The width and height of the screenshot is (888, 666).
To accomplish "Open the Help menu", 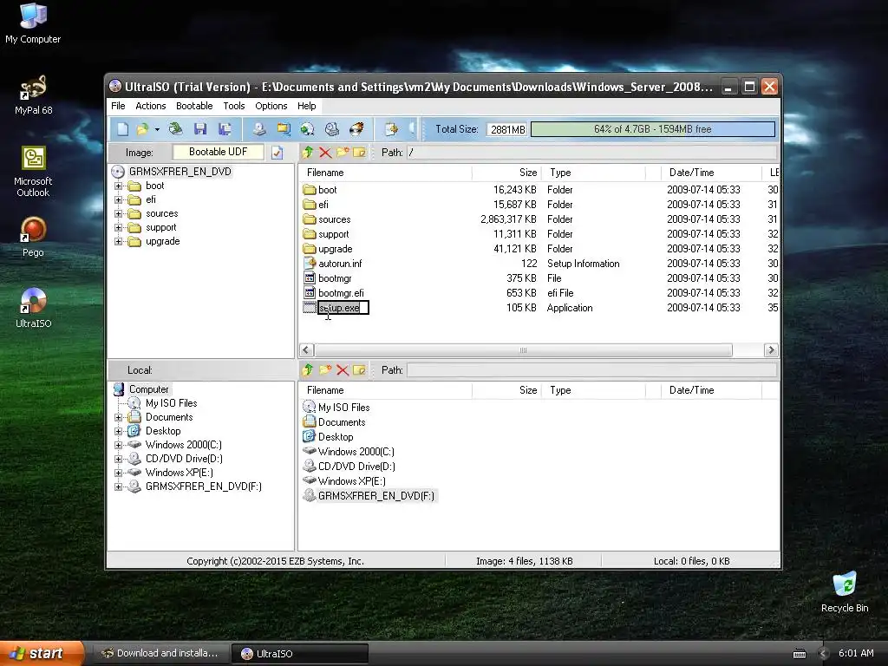I will click(306, 106).
